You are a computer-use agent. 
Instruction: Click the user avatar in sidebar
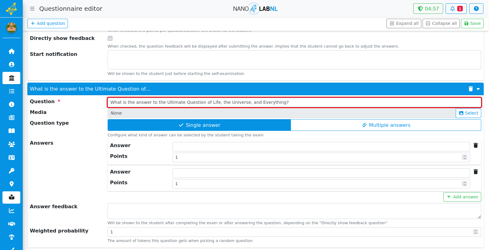[x=12, y=28]
